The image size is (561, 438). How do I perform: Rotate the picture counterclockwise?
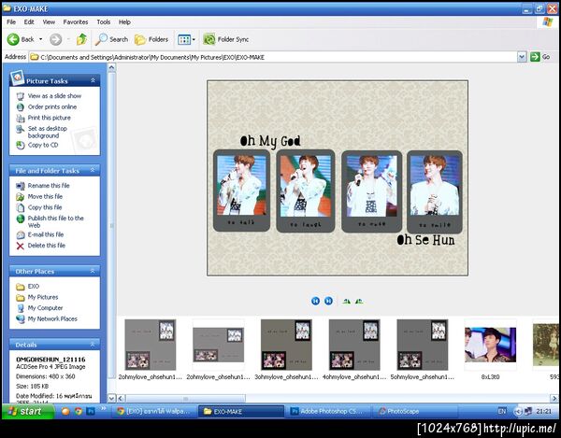pos(359,301)
